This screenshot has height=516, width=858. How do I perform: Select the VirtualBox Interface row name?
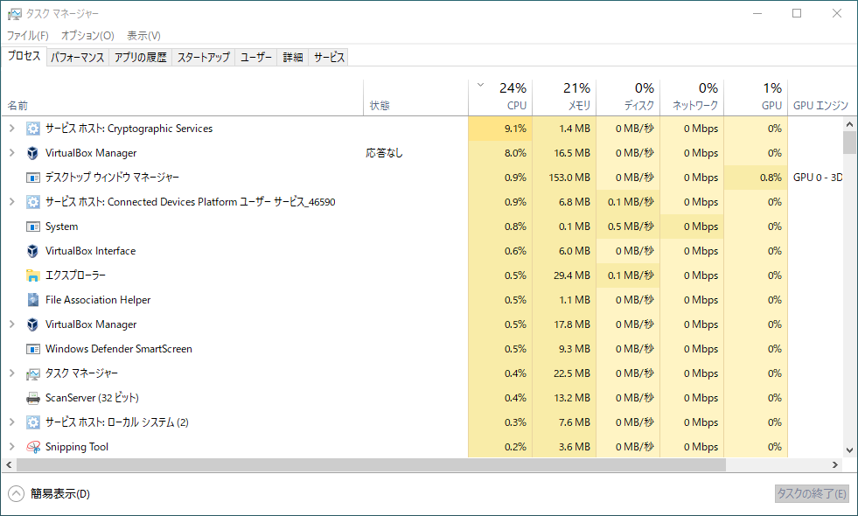(90, 251)
